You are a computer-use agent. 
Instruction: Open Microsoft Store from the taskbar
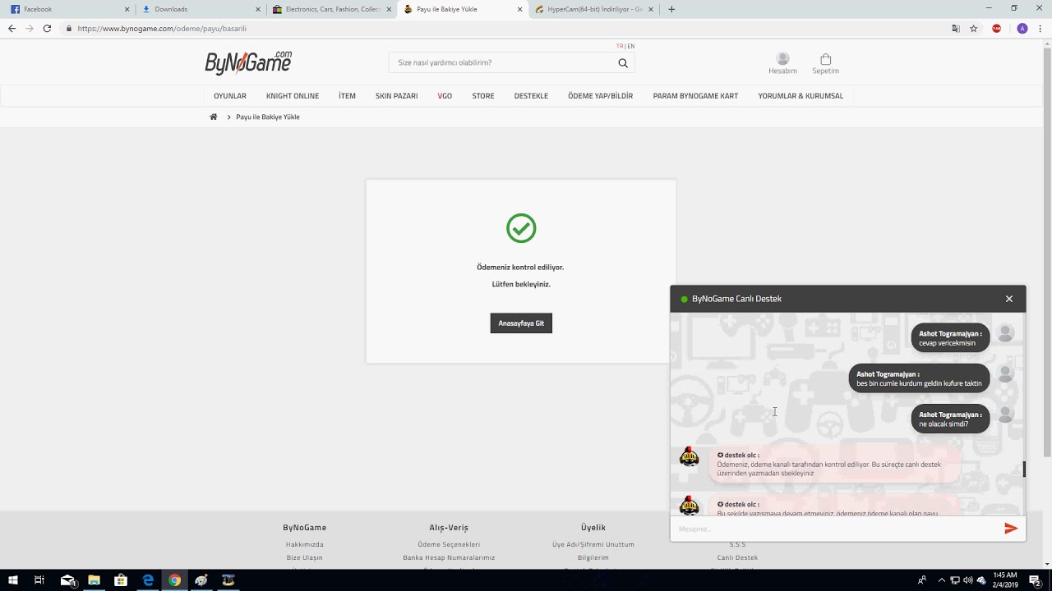coord(121,580)
